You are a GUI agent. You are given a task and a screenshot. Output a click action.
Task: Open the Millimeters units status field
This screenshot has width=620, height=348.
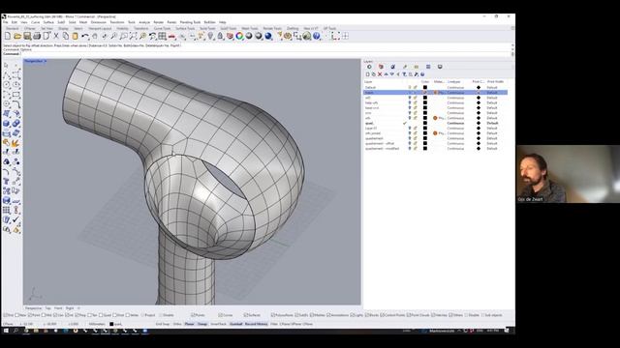coord(97,324)
